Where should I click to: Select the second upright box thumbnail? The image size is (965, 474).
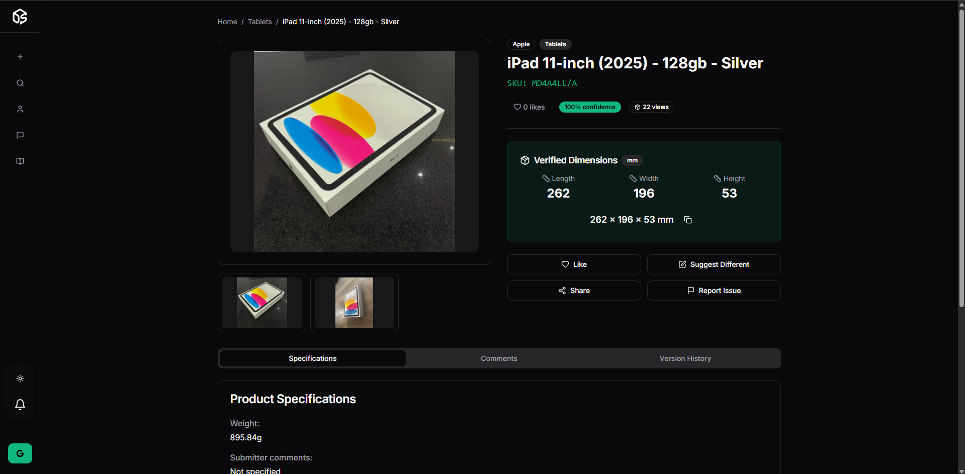point(355,303)
